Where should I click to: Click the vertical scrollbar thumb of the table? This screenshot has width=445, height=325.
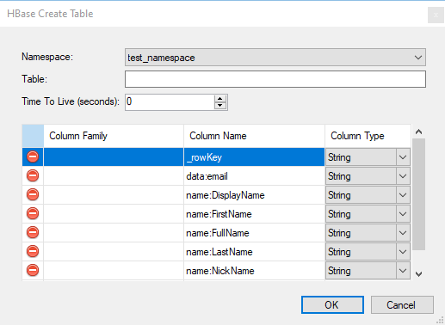pyautogui.click(x=418, y=194)
